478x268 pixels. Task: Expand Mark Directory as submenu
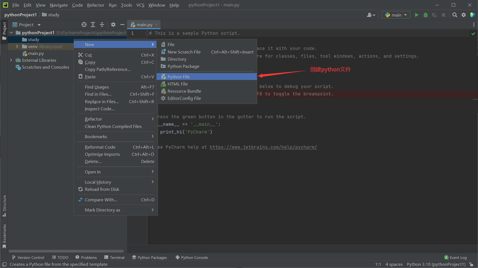pos(116,210)
